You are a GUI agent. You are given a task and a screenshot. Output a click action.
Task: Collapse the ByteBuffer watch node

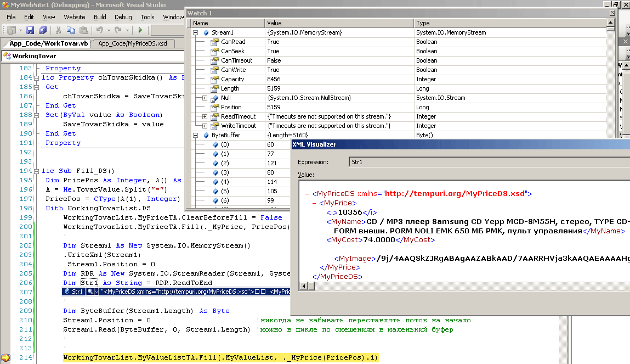tap(196, 135)
